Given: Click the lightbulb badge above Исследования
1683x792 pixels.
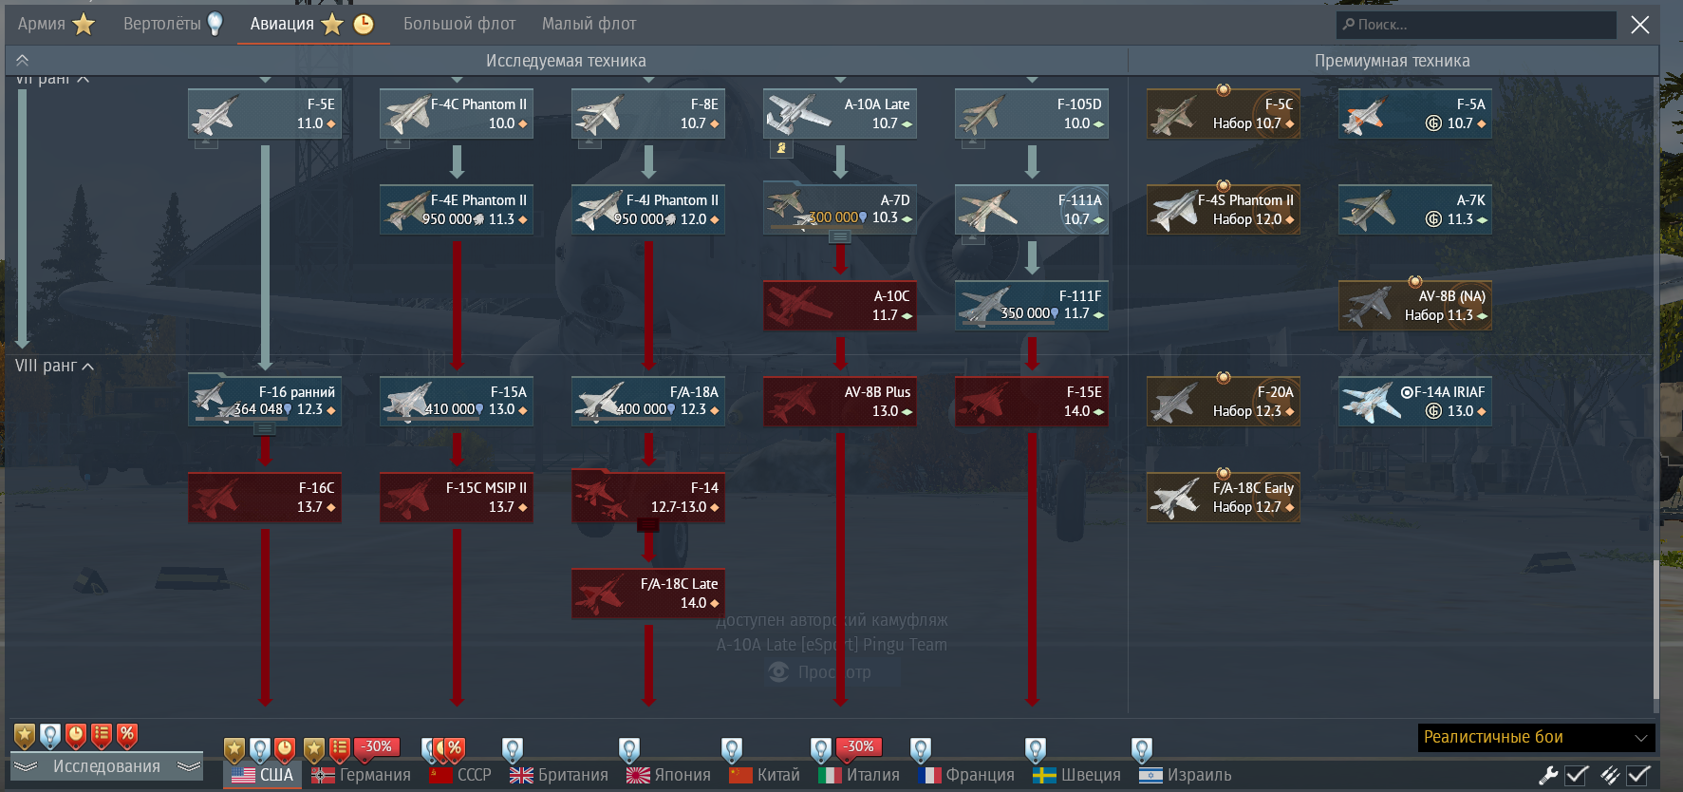Looking at the screenshot, I should [50, 735].
